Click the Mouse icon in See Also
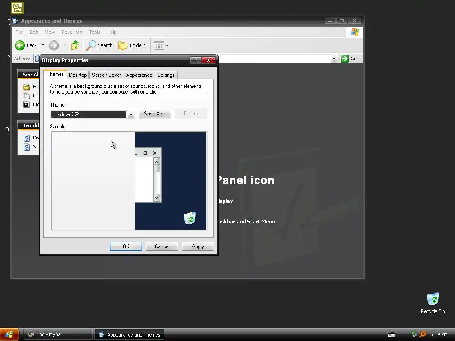Image resolution: width=455 pixels, height=341 pixels. pos(26,96)
